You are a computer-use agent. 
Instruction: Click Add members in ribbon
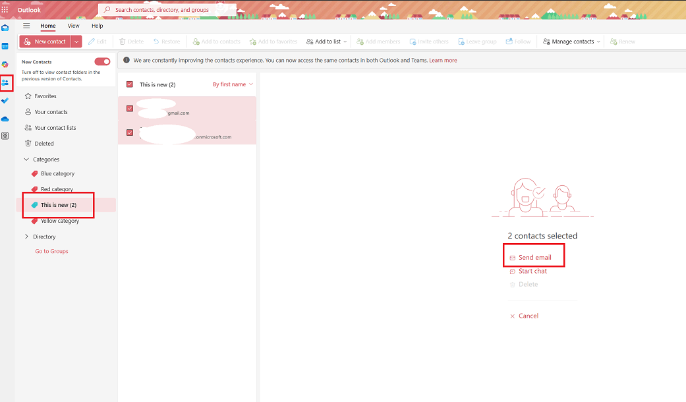point(378,42)
